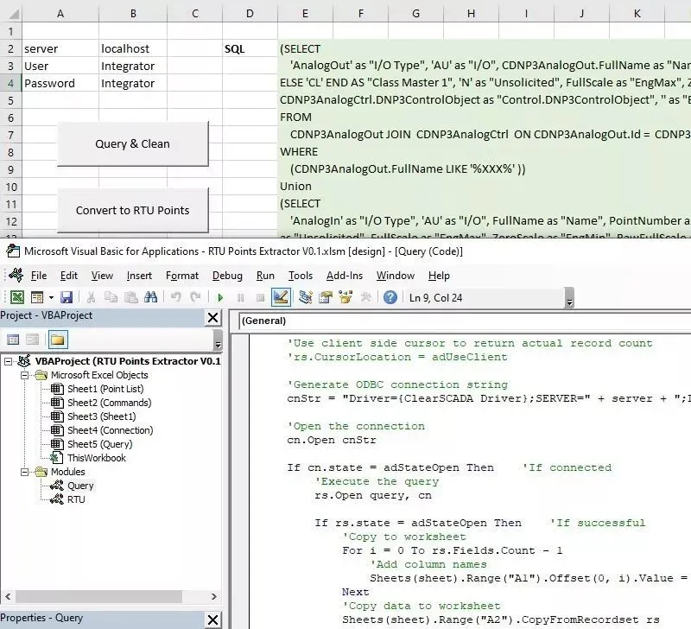The image size is (691, 629).
Task: Open the Run menu
Action: coord(265,276)
